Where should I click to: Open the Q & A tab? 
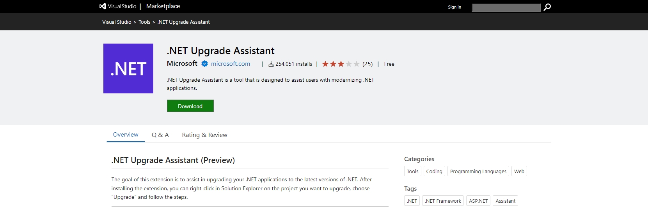pos(160,135)
